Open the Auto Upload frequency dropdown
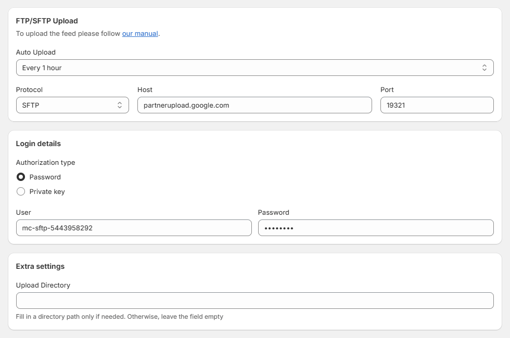This screenshot has height=338, width=510. [x=255, y=67]
